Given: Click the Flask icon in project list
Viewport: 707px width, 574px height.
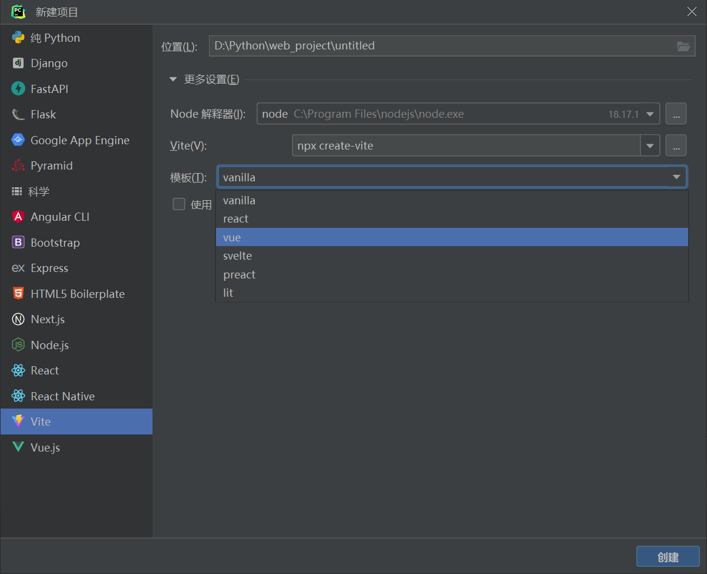Looking at the screenshot, I should (18, 114).
